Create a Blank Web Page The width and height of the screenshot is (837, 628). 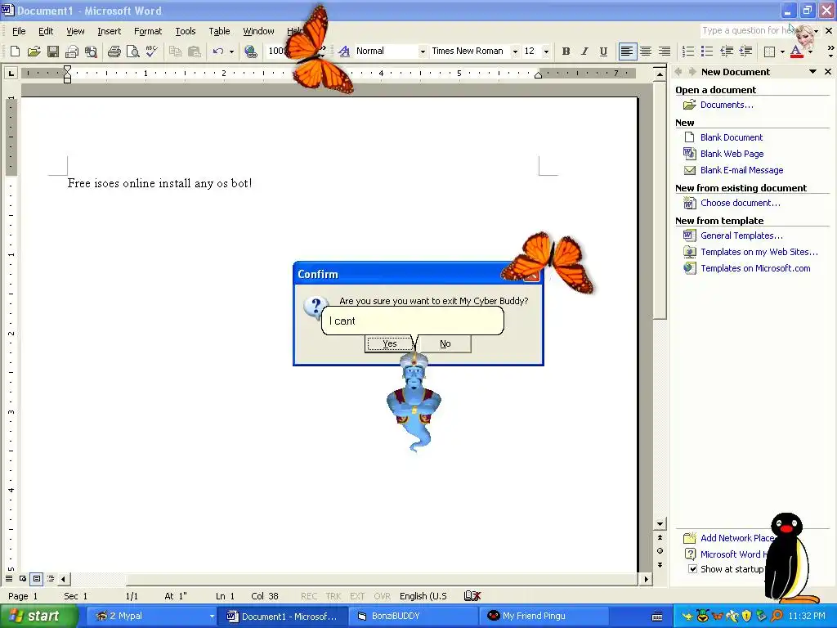coord(732,154)
